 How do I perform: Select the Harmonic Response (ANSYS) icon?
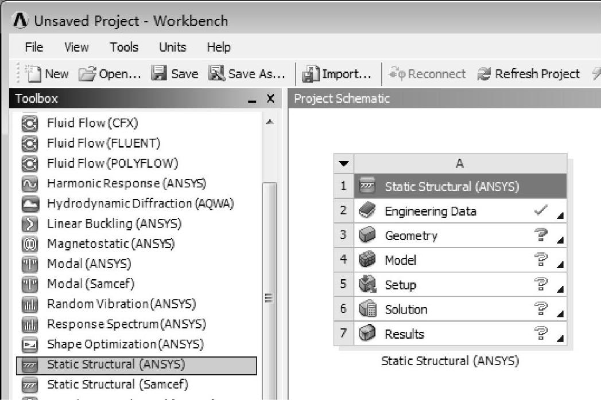click(x=29, y=183)
